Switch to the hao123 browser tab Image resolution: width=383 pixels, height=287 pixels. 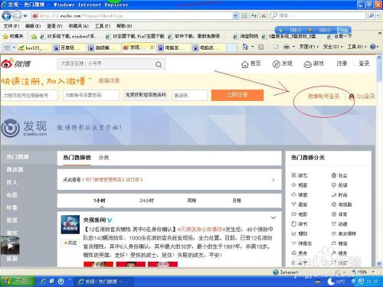34,47
